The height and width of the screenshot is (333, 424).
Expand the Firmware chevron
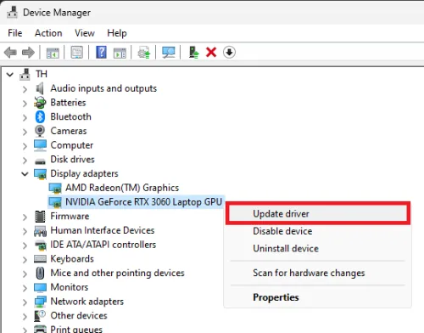(x=25, y=217)
